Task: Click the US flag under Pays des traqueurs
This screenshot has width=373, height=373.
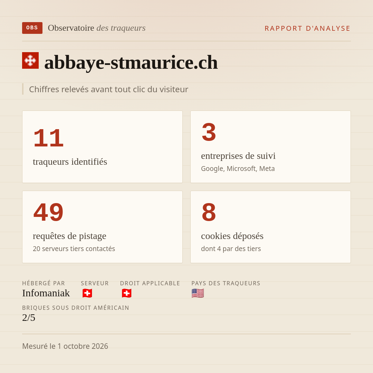Action: tap(198, 293)
